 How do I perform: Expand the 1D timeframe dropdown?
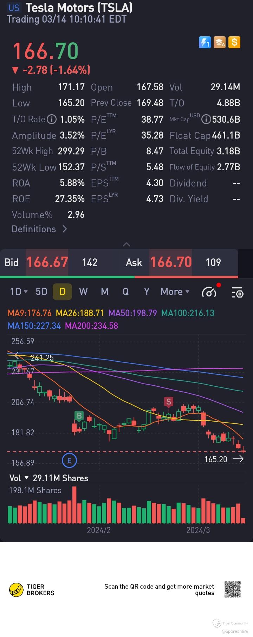point(19,292)
